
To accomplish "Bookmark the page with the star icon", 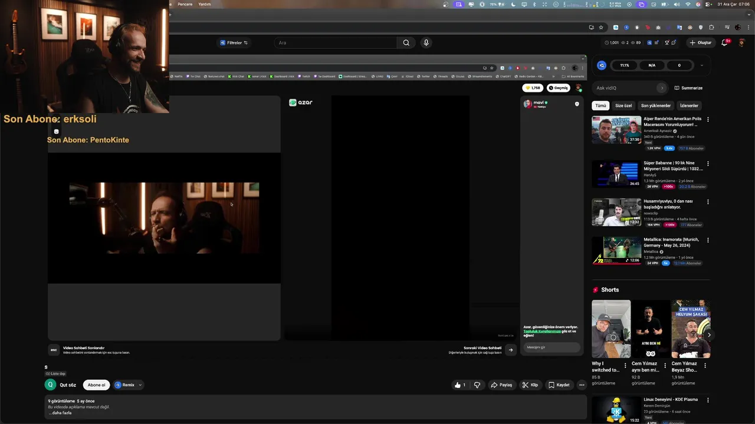I will coord(601,27).
